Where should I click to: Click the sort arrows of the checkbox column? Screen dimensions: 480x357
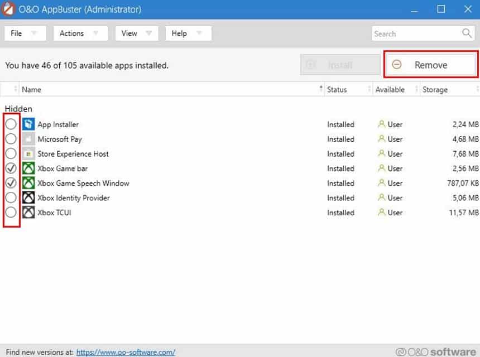[15, 89]
